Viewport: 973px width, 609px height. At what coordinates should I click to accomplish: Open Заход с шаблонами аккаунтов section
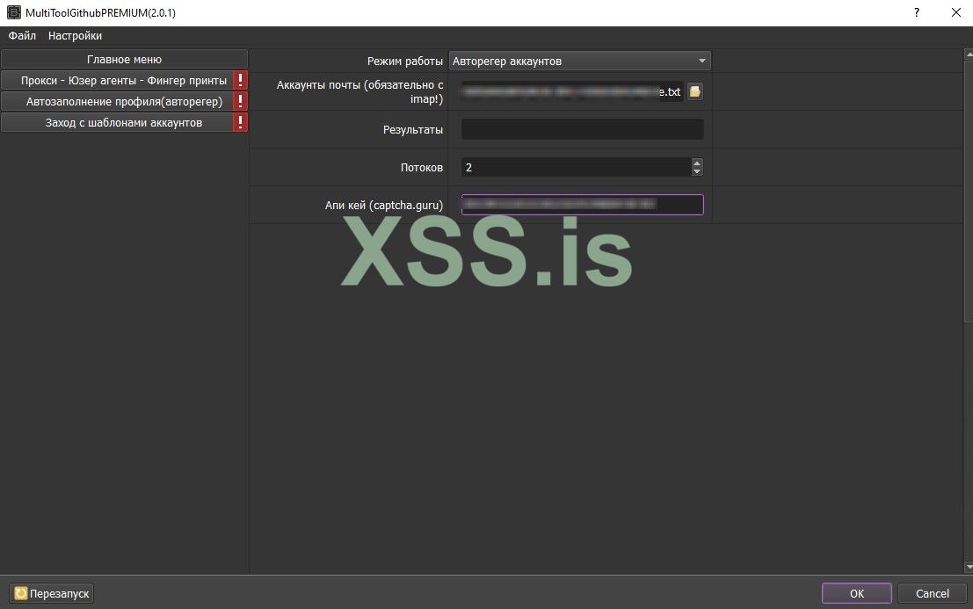pos(117,123)
